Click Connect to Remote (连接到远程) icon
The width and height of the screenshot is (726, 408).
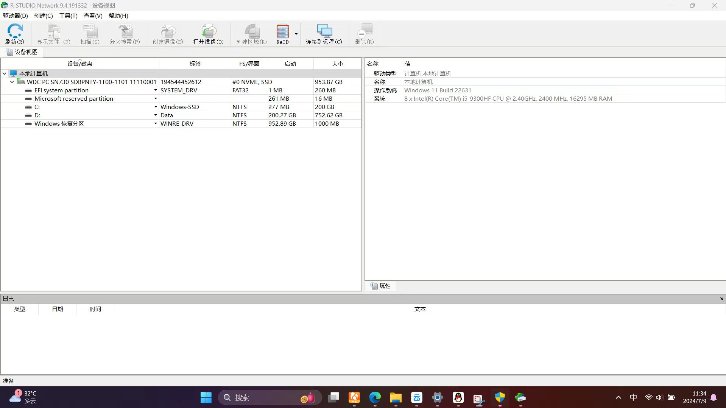[324, 34]
